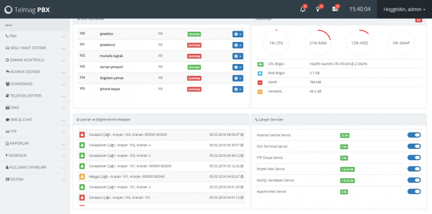The image size is (432, 214).
Task: Click green icon of 05.03.2016 04:51:30 call
Action: [82, 187]
